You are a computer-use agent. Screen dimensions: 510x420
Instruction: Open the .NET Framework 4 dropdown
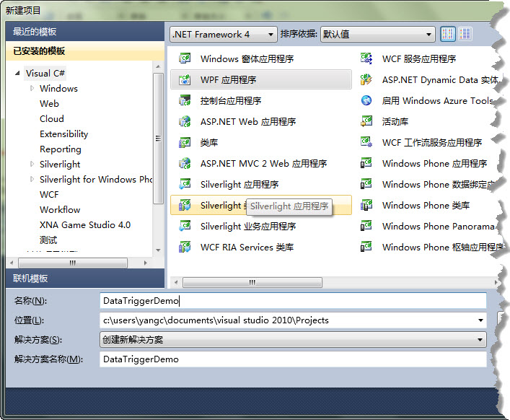click(224, 34)
